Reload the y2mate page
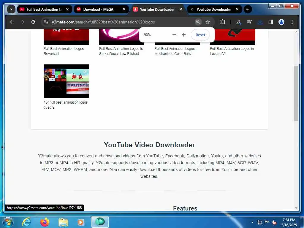This screenshot has height=228, width=304. point(33,22)
